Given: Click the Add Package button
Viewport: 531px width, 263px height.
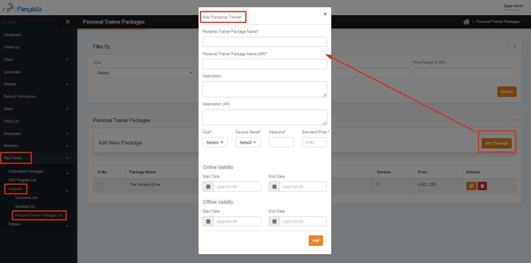Looking at the screenshot, I should (x=497, y=143).
